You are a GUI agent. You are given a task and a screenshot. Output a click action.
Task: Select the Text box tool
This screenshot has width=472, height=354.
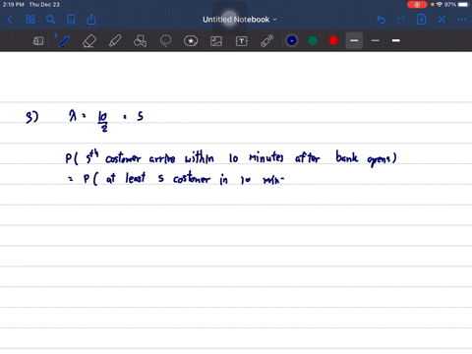242,41
